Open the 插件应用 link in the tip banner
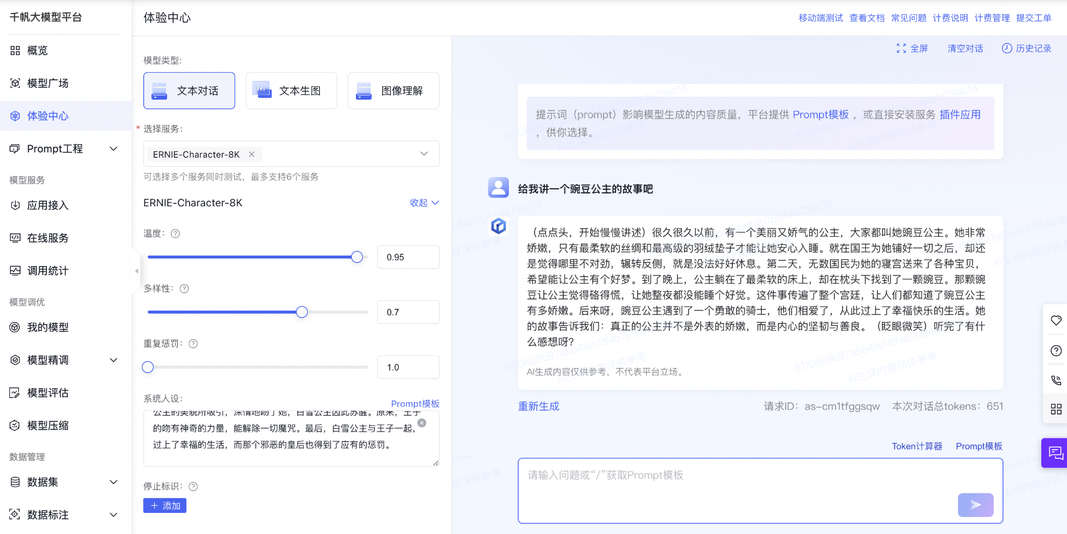Screen dimensions: 1067x534 960,114
